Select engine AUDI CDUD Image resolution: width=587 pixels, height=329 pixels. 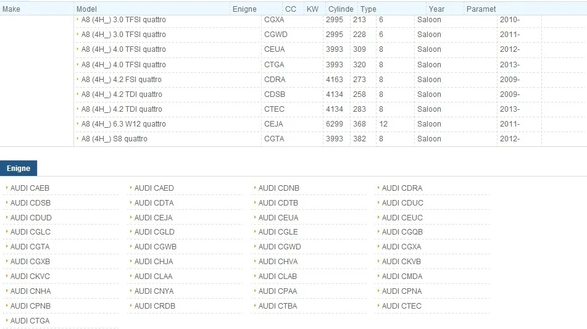(x=31, y=218)
